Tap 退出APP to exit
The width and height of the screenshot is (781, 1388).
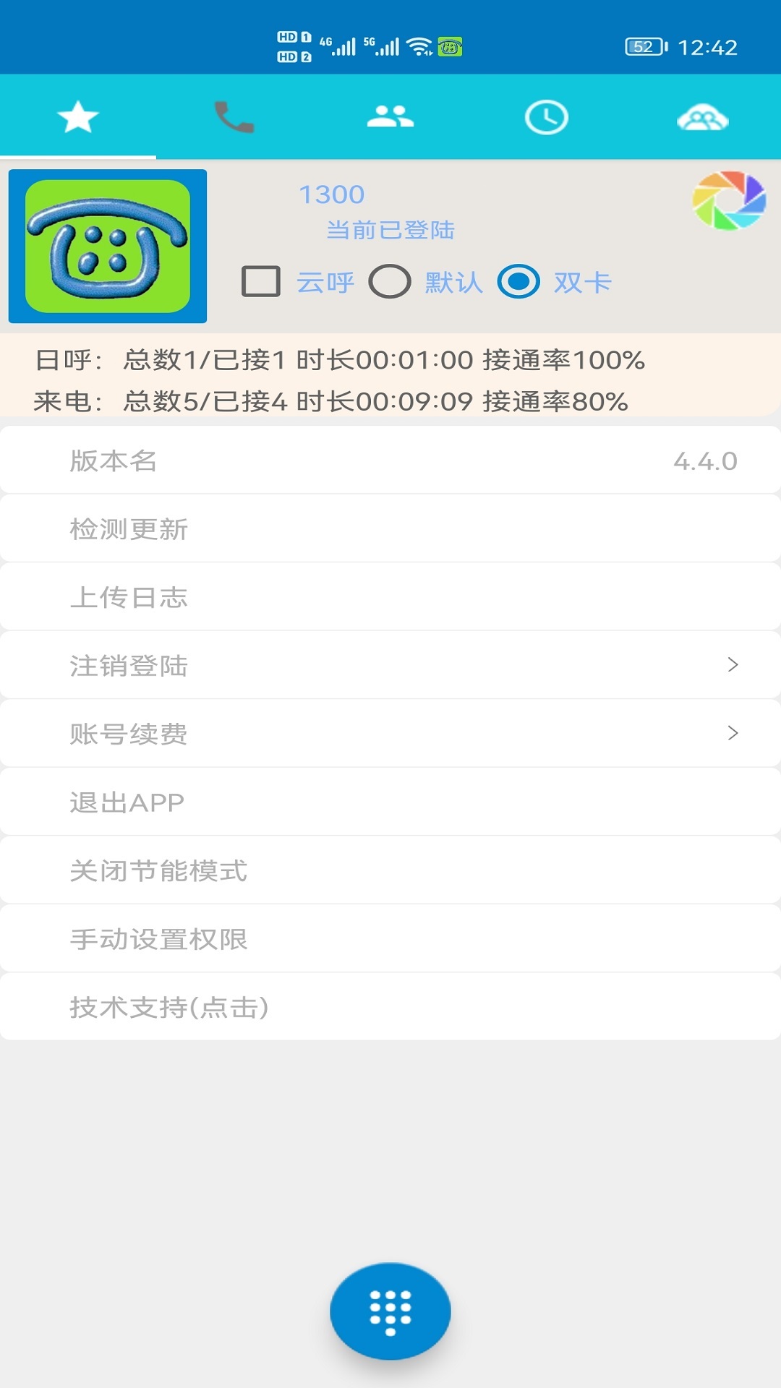click(127, 802)
